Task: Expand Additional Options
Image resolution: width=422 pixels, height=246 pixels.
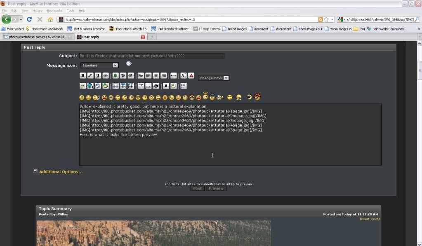Action: (61, 171)
